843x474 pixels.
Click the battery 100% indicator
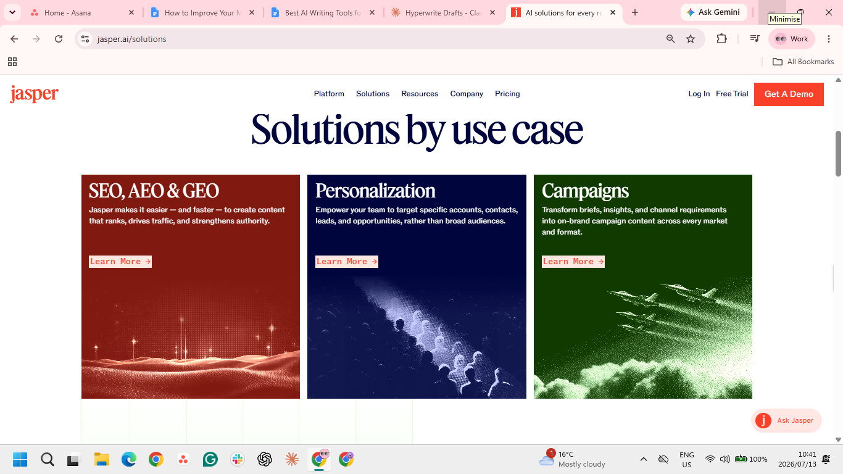pyautogui.click(x=751, y=459)
